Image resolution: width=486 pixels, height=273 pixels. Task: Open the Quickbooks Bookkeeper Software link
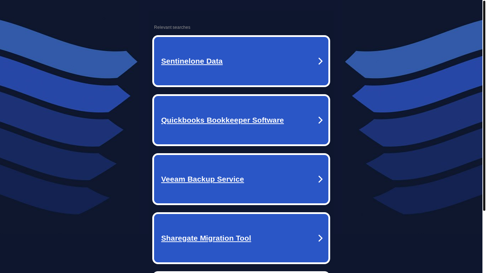pyautogui.click(x=222, y=120)
